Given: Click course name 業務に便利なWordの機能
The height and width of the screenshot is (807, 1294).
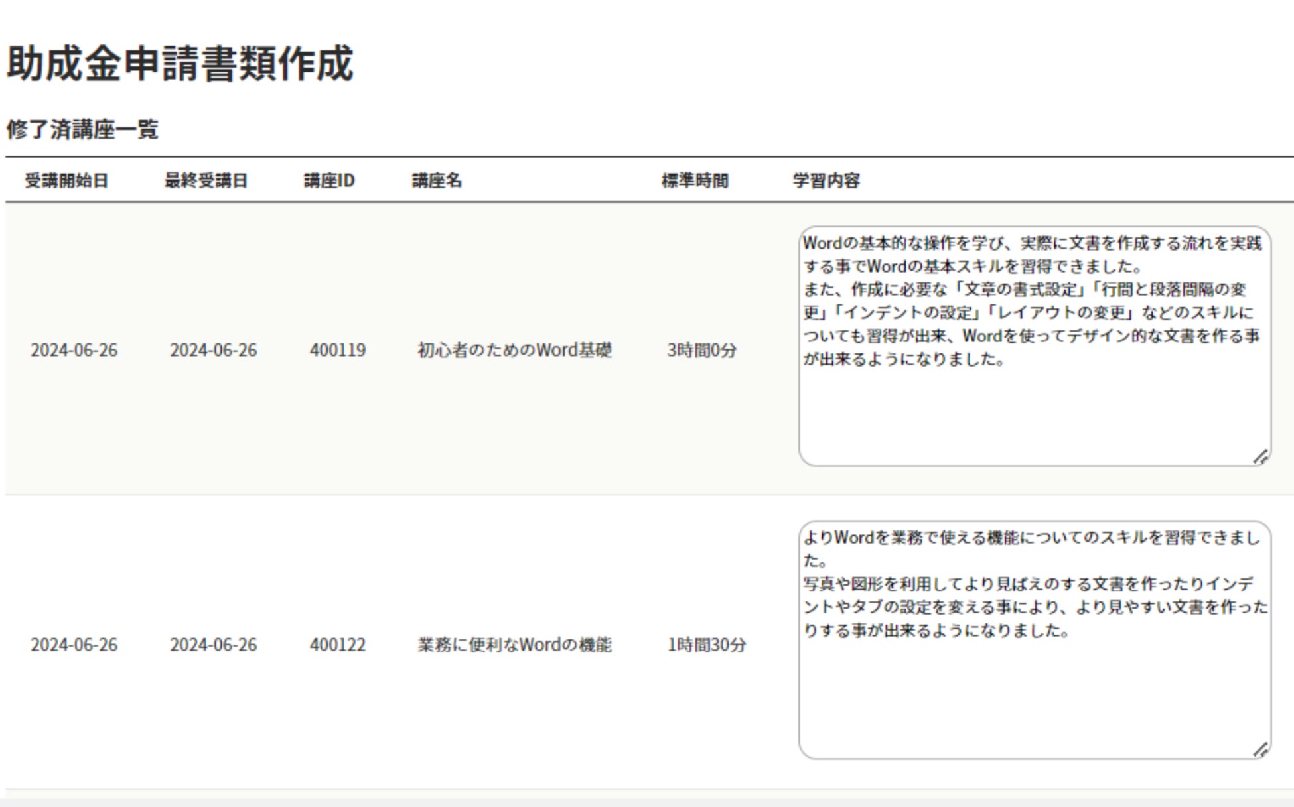Looking at the screenshot, I should (514, 645).
